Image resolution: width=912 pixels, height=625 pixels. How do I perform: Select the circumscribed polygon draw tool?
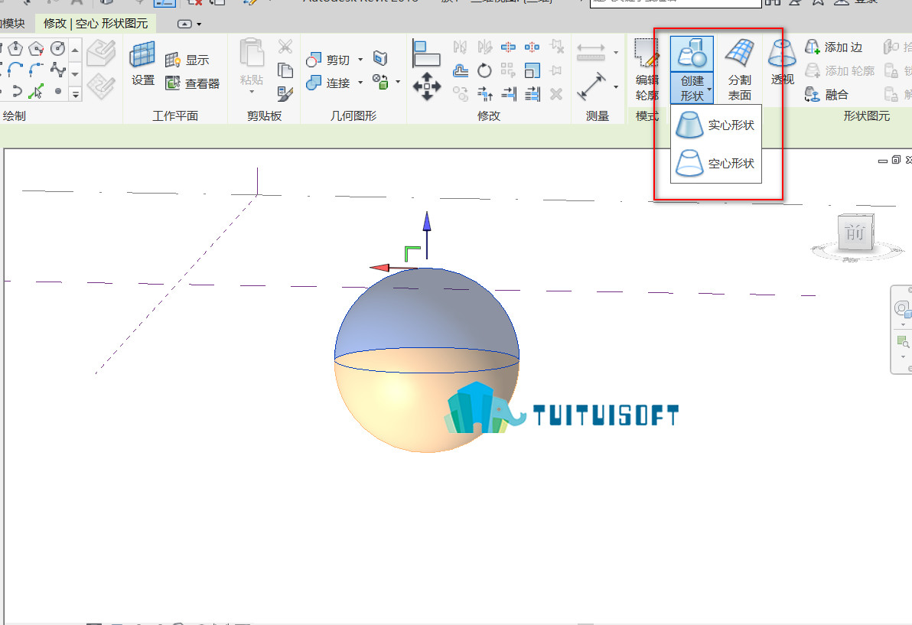click(x=36, y=48)
